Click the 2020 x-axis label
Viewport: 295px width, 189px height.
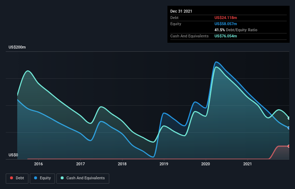(206, 164)
